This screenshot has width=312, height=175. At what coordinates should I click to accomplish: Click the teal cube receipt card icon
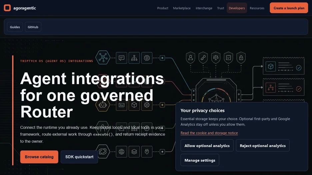271,66
